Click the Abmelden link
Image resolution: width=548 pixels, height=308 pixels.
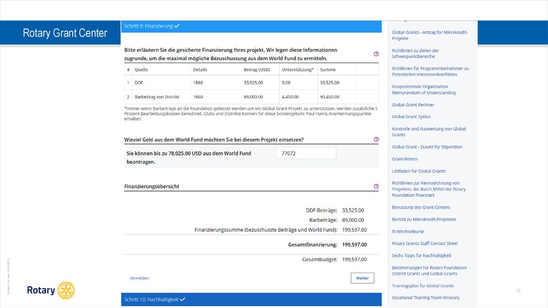[140, 278]
